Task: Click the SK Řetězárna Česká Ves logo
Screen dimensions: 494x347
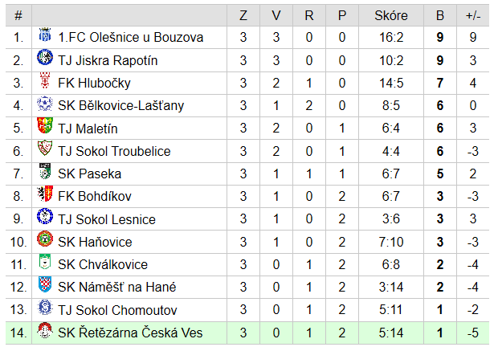Action: pos(45,330)
